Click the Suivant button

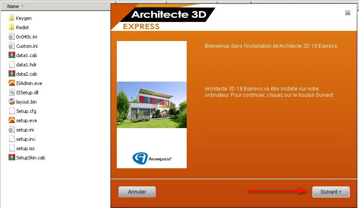[331, 192]
